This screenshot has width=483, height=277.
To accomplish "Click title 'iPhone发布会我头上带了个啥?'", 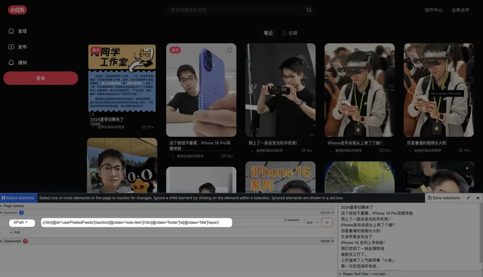I will (x=355, y=143).
